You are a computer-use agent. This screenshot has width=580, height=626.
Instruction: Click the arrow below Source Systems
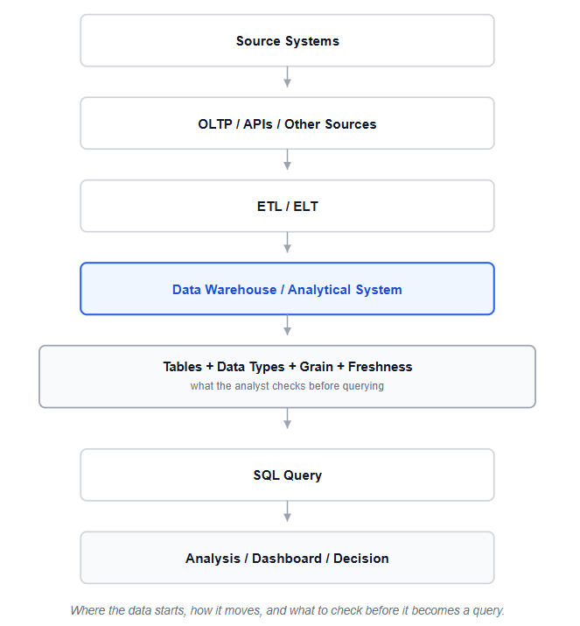point(287,77)
